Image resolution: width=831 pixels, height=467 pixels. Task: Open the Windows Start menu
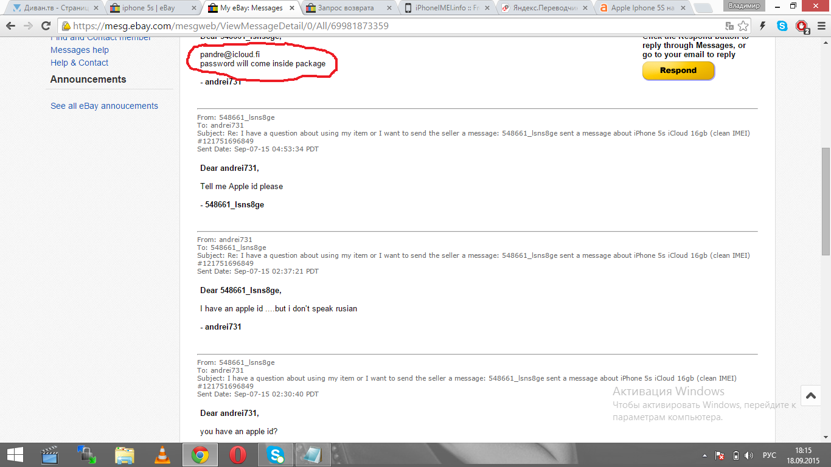click(x=15, y=455)
